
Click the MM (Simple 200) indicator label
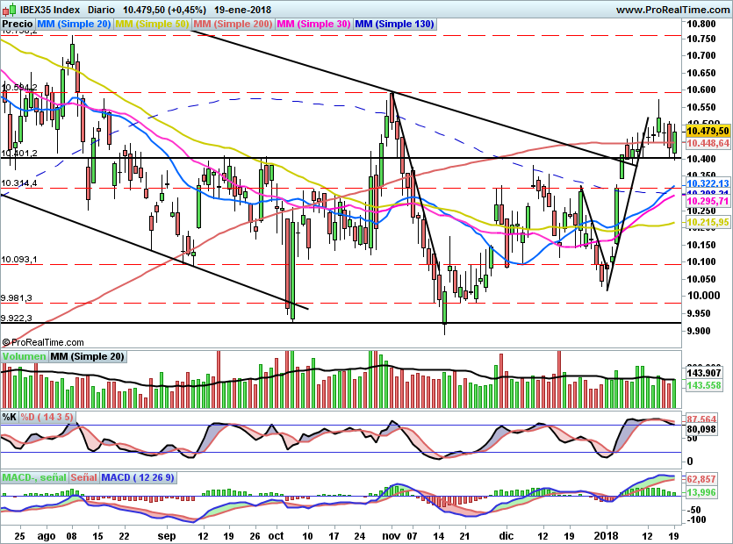[x=233, y=25]
